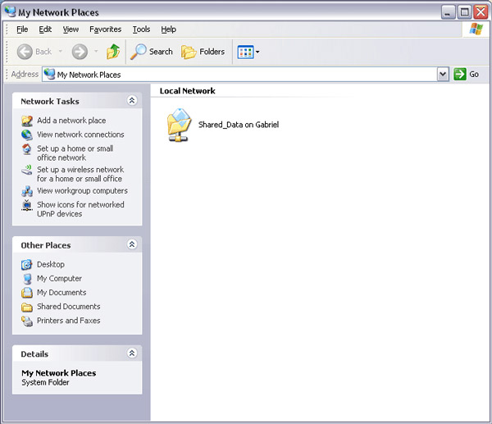Click the Up folder toolbar icon
Screen dimensions: 492x424
(x=113, y=52)
